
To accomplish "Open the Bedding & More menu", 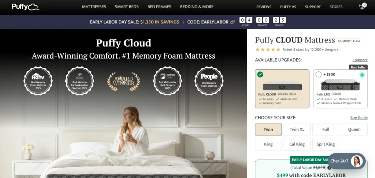I will coord(197,7).
